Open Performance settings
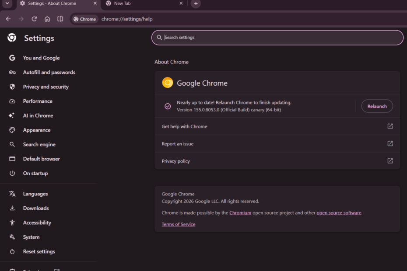Screen dimensions: 407x271 coord(38,101)
